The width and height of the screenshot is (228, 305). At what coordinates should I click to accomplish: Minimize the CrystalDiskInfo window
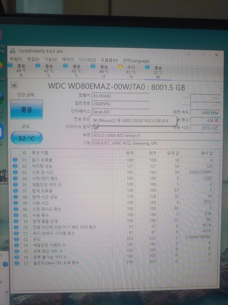pos(188,54)
